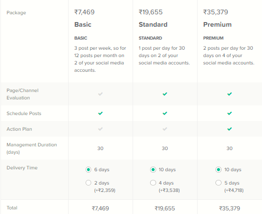Image resolution: width=262 pixels, height=214 pixels.
Task: Click the Premium package heading
Action: [x=217, y=24]
